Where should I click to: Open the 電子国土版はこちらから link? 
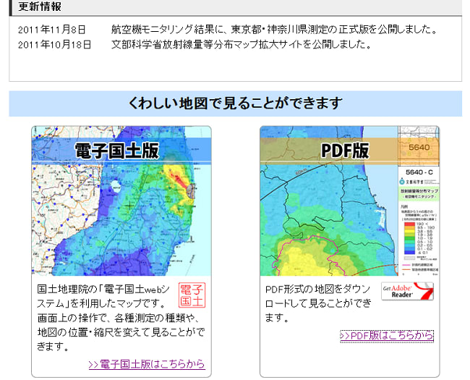(x=147, y=364)
